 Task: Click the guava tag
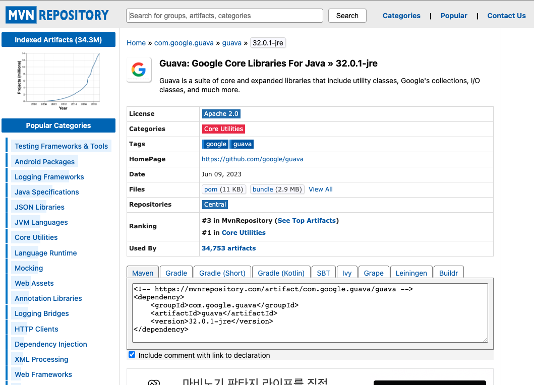(x=242, y=144)
